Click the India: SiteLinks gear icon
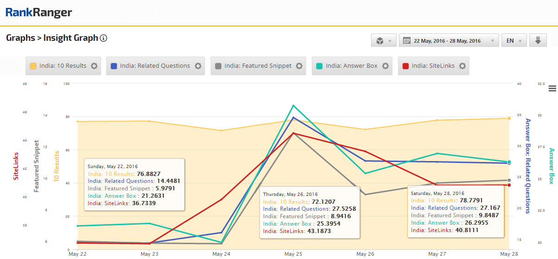The height and width of the screenshot is (259, 558). click(x=462, y=66)
